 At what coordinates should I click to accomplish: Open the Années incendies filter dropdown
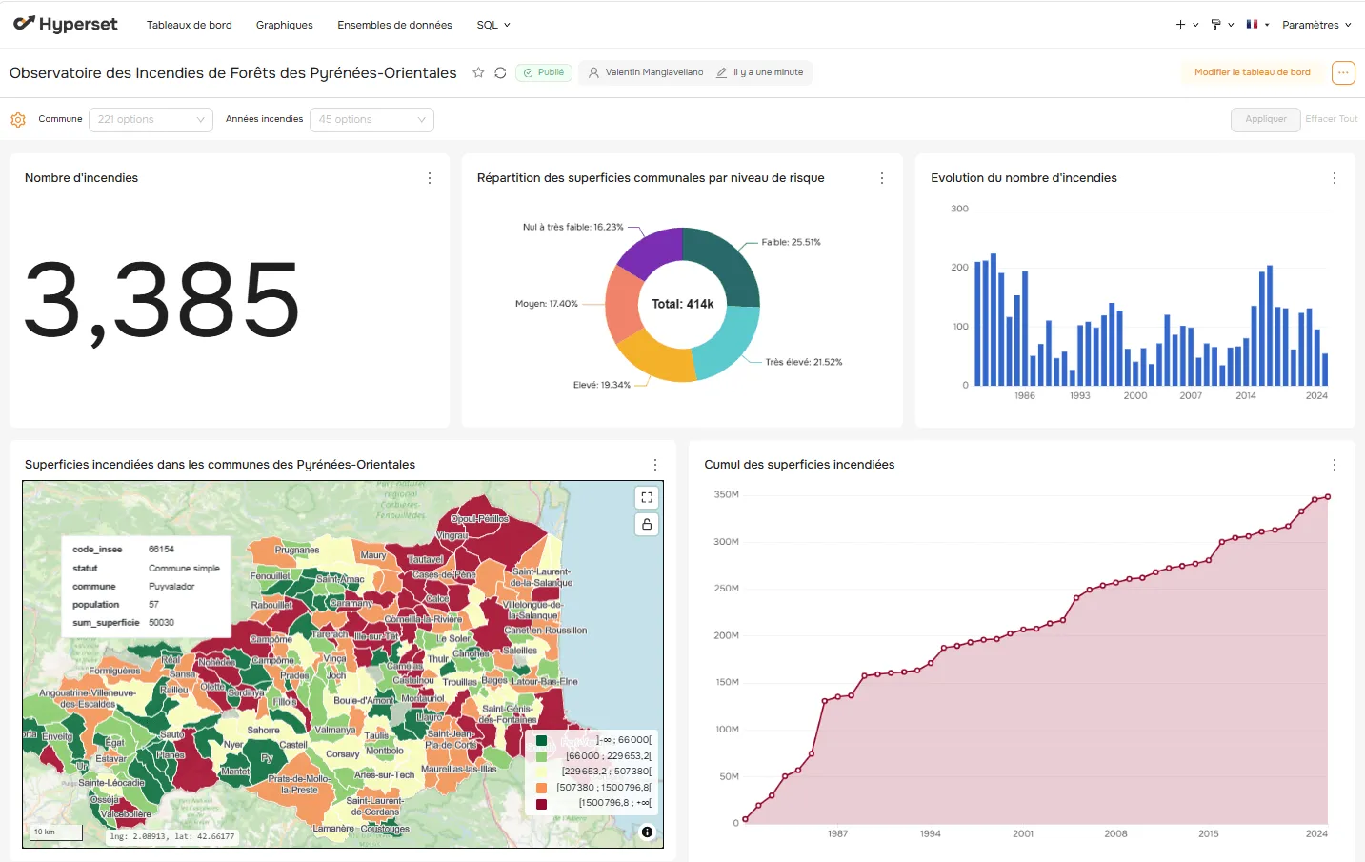tap(371, 119)
